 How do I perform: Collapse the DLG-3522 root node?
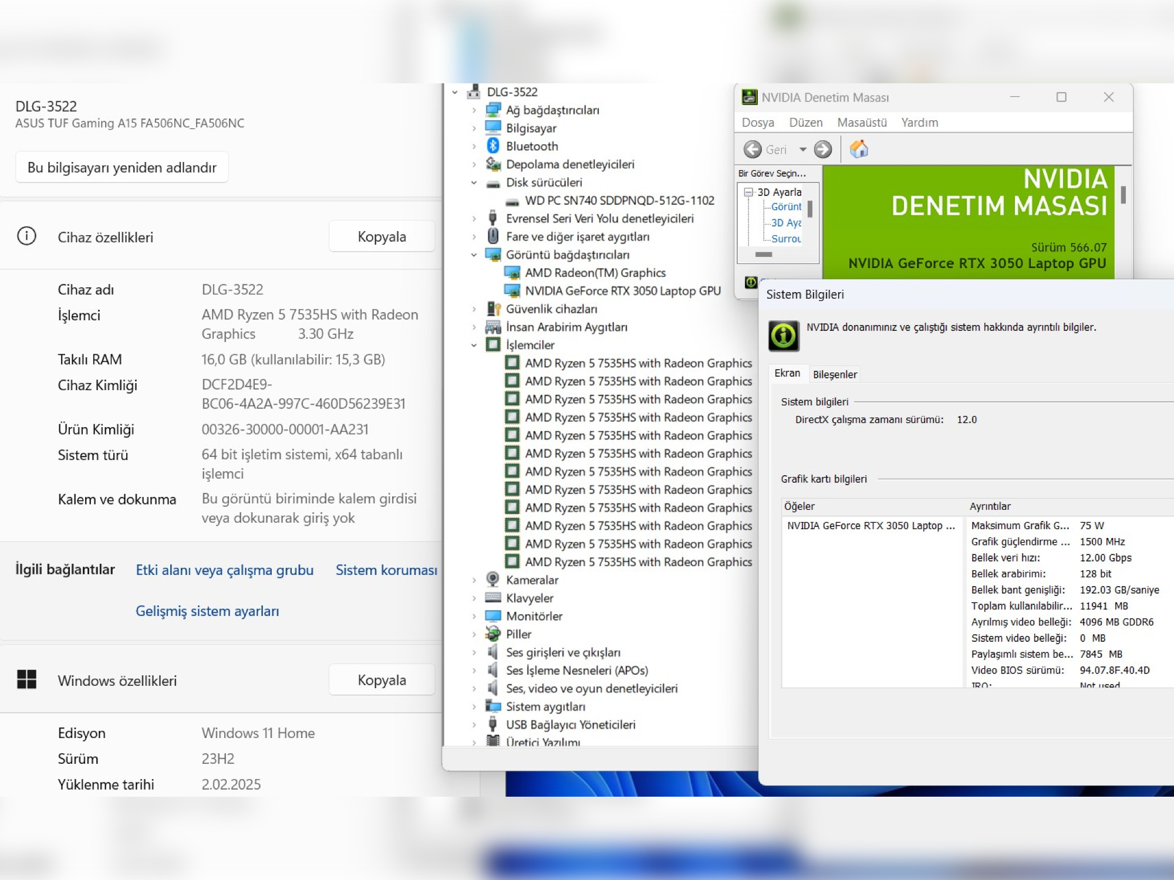pyautogui.click(x=455, y=92)
